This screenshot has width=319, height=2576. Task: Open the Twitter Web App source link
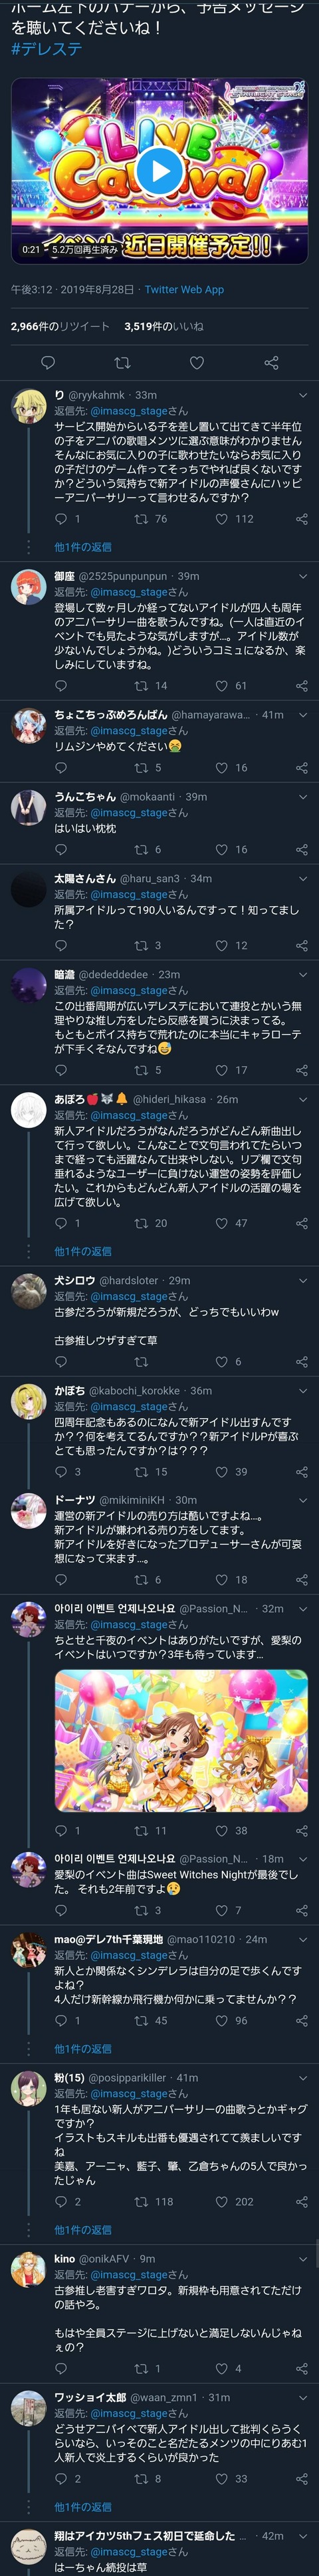185,289
